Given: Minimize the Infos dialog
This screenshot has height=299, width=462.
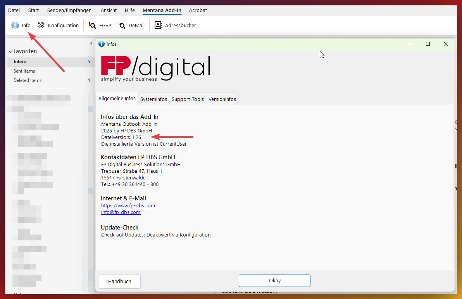Looking at the screenshot, I should 410,44.
